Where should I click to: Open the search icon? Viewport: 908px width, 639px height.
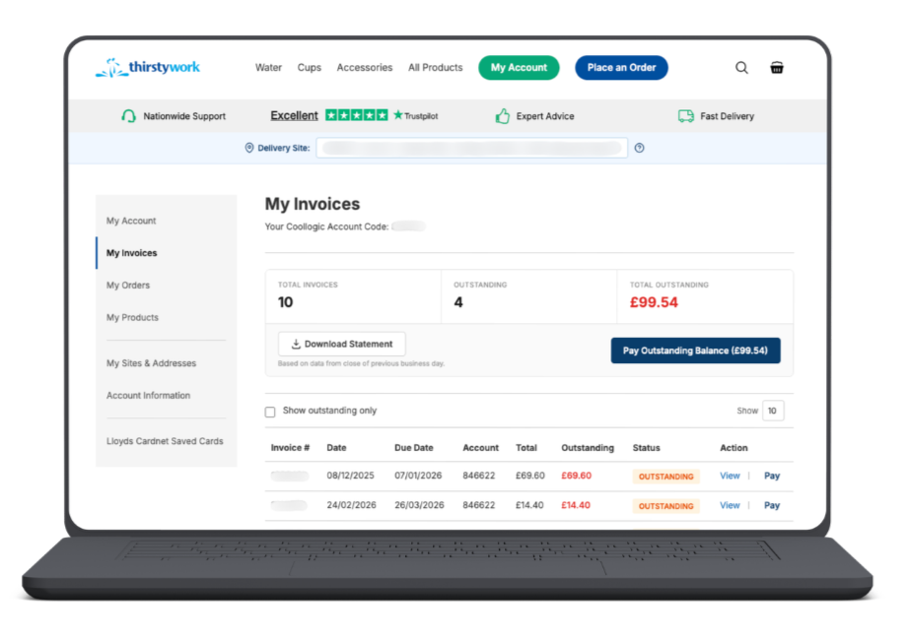741,67
